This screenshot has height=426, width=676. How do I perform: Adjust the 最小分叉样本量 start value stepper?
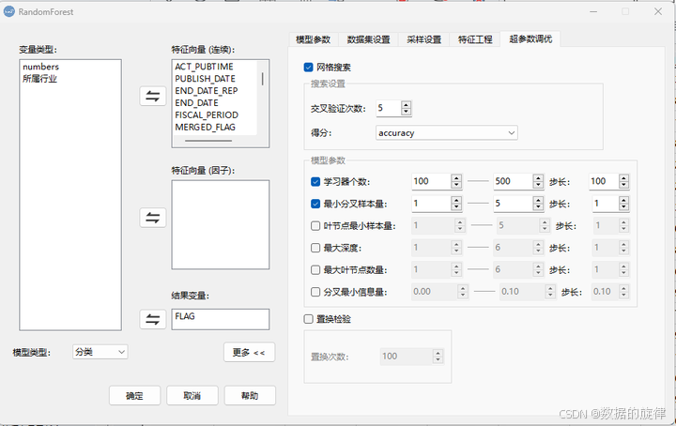click(456, 204)
